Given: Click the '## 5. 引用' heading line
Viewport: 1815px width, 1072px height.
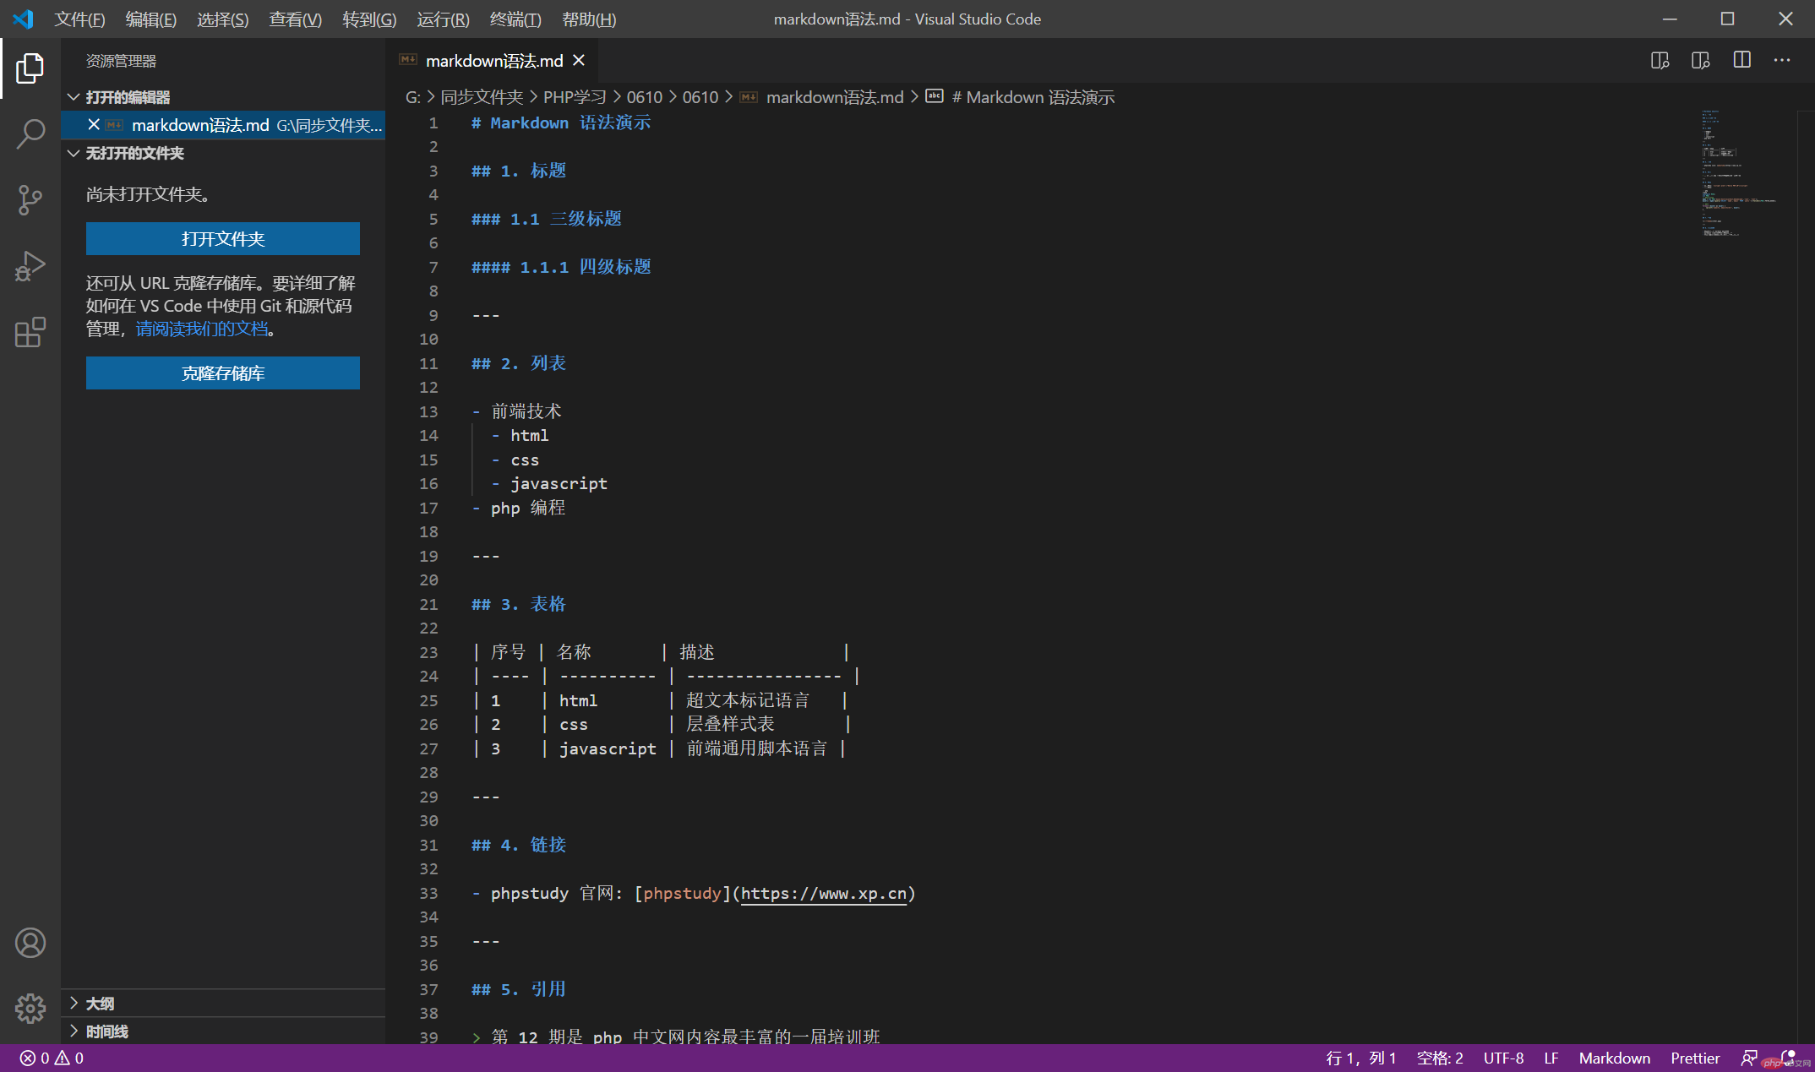Looking at the screenshot, I should tap(519, 989).
